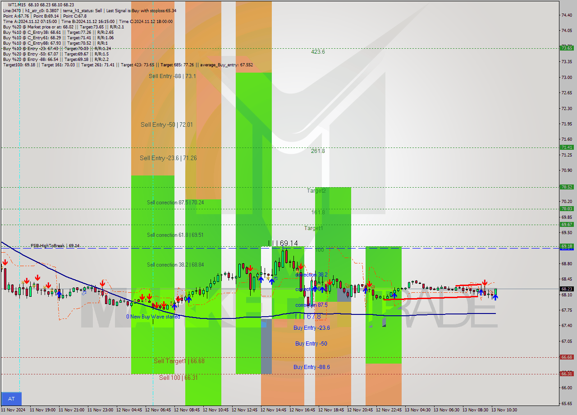
Task: Click the blue AT button
Action: [11, 399]
